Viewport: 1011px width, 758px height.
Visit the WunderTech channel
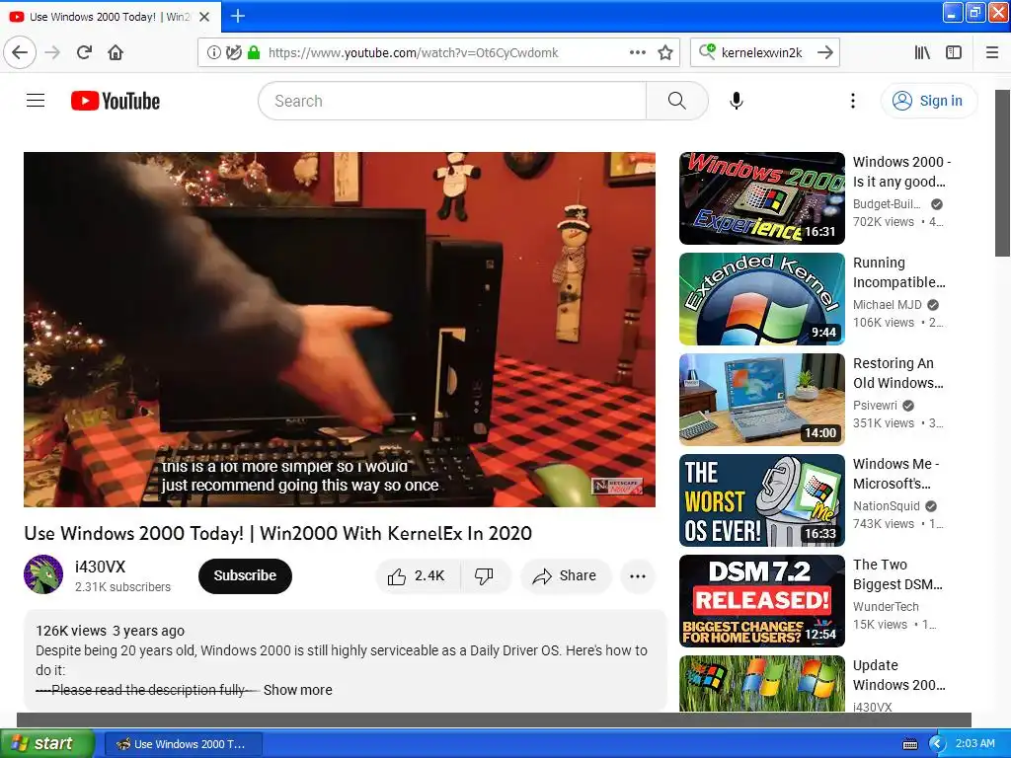click(886, 606)
